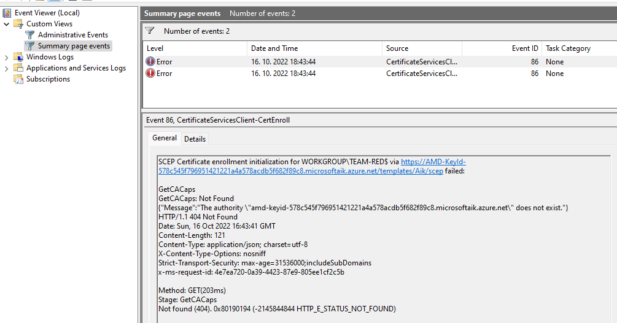
Task: Click the filter funnel icon above event list
Action: click(150, 31)
